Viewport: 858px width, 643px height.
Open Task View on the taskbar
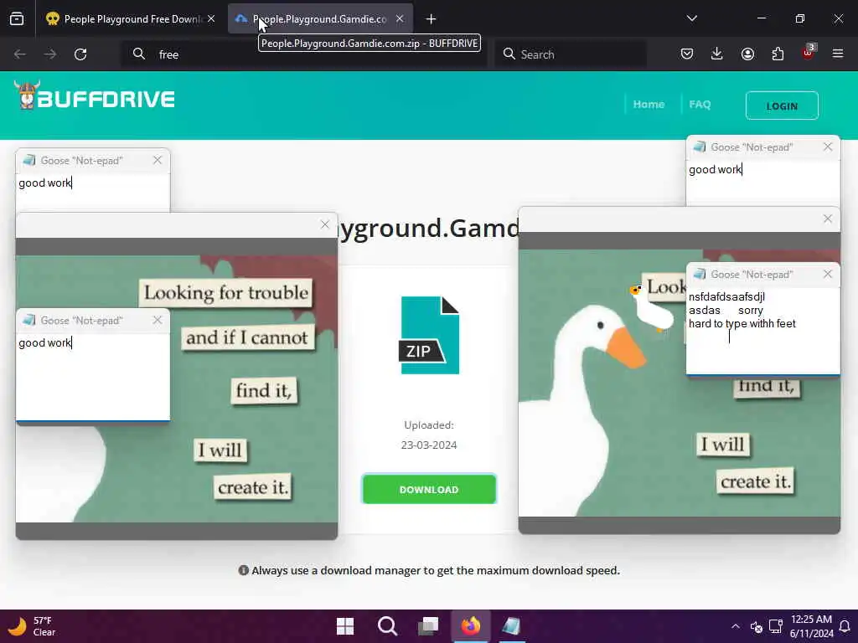[x=429, y=626]
